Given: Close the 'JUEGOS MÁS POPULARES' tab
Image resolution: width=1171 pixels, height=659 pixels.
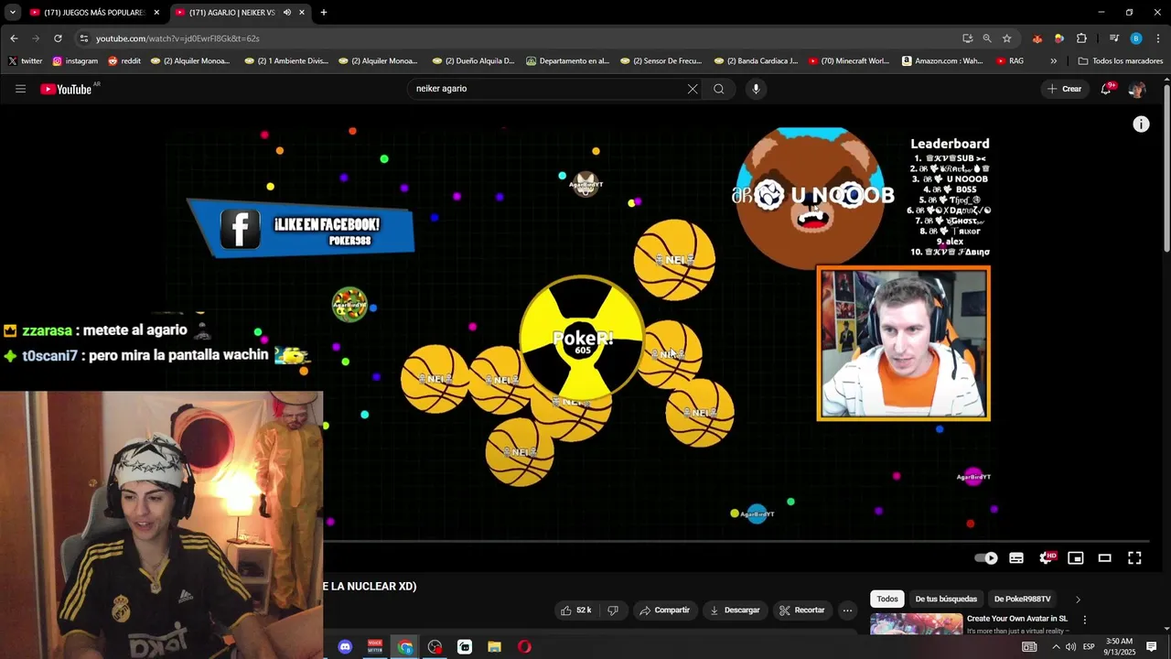Looking at the screenshot, I should pos(156,13).
